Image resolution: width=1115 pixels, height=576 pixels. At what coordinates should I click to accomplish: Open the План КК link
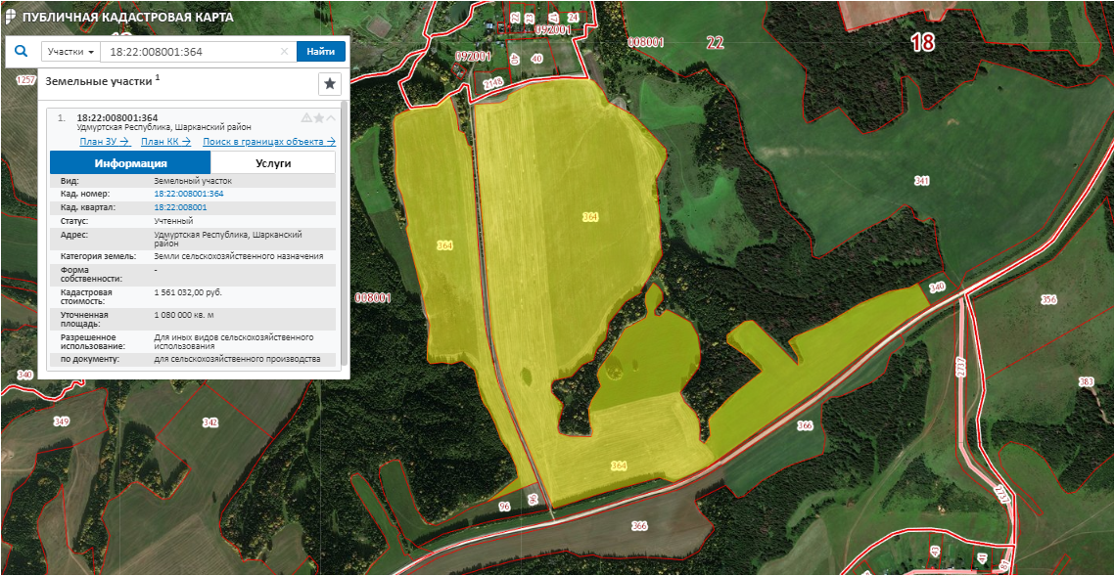[165, 142]
